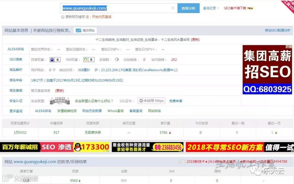This screenshot has width=294, height=184.
Task: Click the response time 368毫秒
Action: coord(84,70)
